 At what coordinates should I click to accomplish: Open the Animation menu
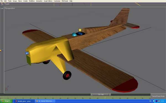tap(39, 1)
